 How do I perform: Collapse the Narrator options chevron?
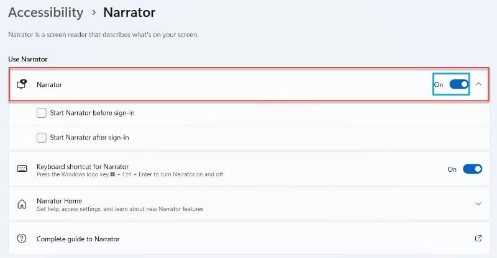click(x=478, y=84)
